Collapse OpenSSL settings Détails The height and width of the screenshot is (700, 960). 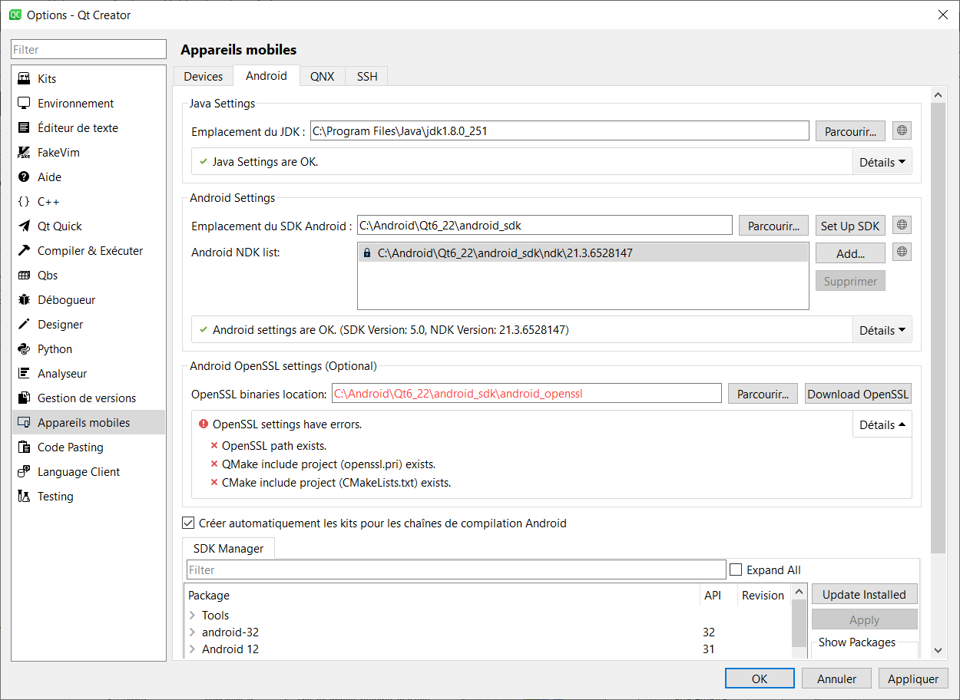[x=882, y=424]
